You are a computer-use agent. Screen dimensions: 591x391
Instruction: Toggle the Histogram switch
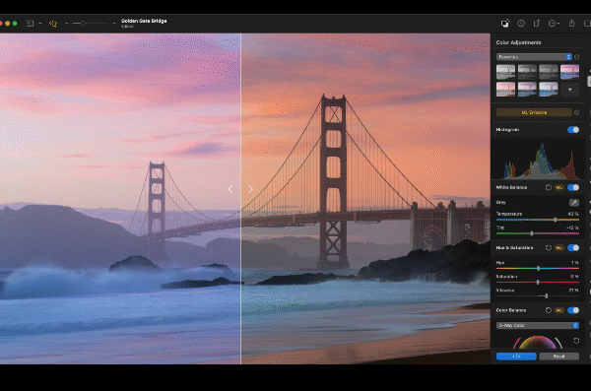coord(573,130)
